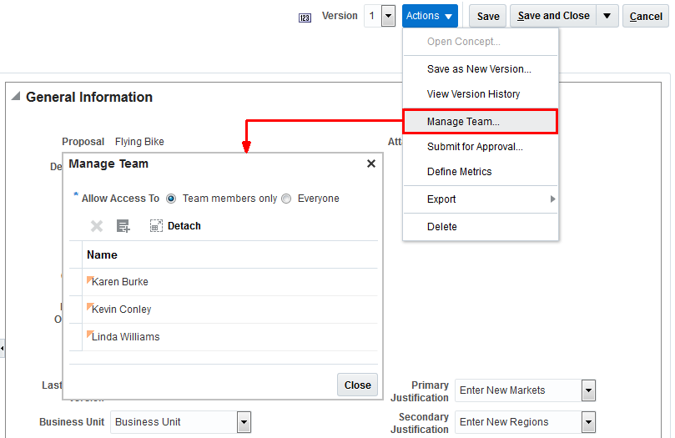Viewport: 675px width, 438px height.
Task: Open the Save and Close arrow dropdown
Action: coord(607,16)
